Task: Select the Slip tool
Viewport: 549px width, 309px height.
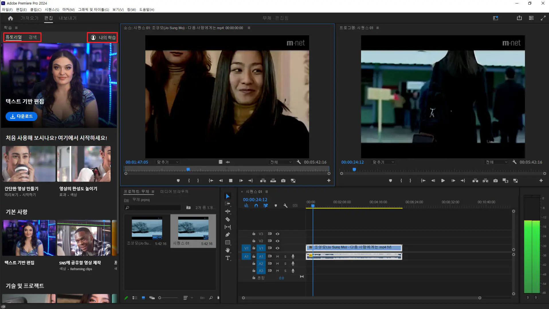Action: pyautogui.click(x=228, y=227)
